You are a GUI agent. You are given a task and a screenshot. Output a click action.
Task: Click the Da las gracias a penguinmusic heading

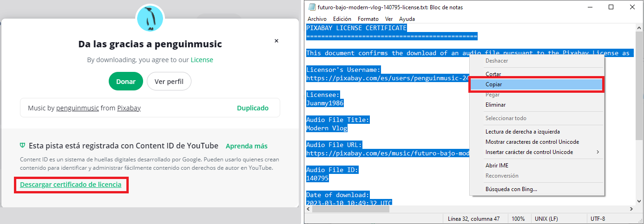150,44
